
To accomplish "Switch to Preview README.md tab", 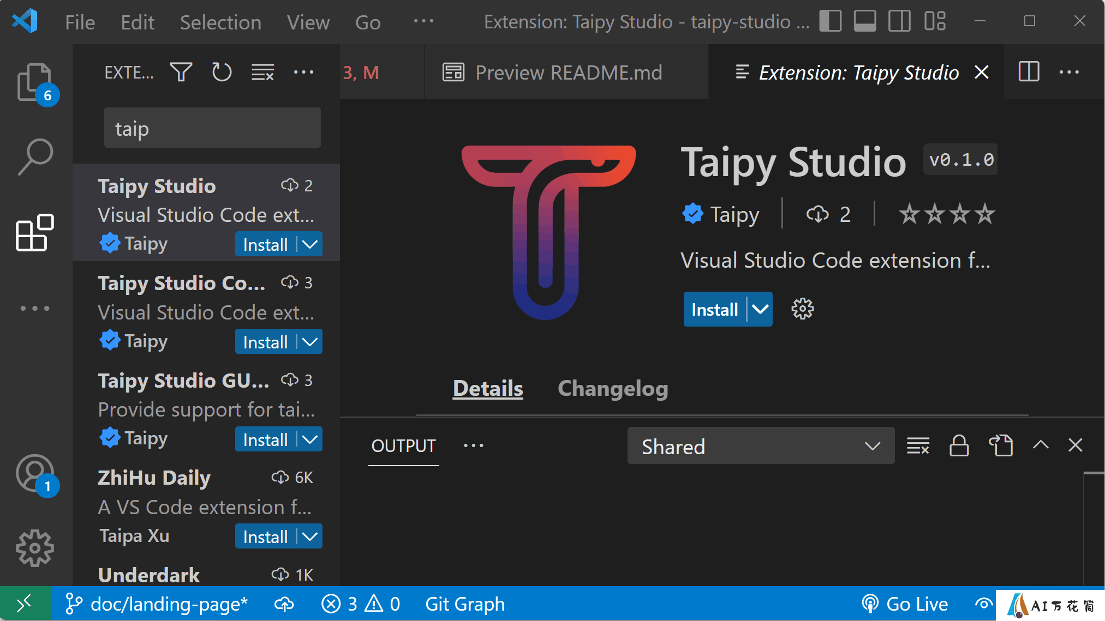I will pyautogui.click(x=566, y=72).
